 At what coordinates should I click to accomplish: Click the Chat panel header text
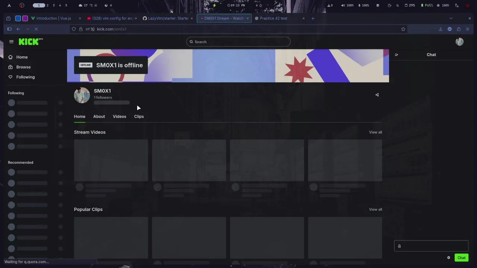(x=431, y=55)
